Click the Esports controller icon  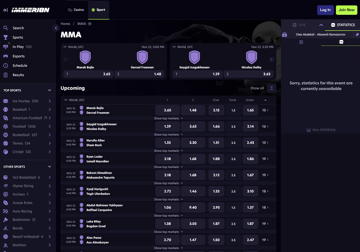(x=6, y=56)
